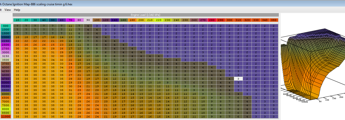
Task: Click cell value 22 at 3500 RPM, 70 kPa
Action: pos(70,60)
